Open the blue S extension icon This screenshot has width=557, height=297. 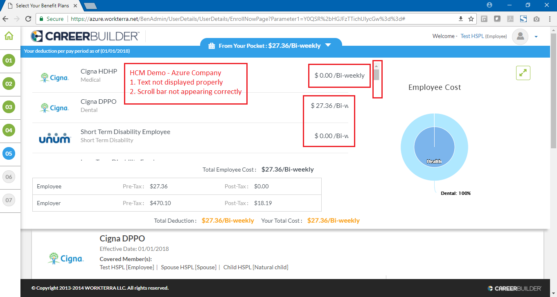pyautogui.click(x=523, y=19)
